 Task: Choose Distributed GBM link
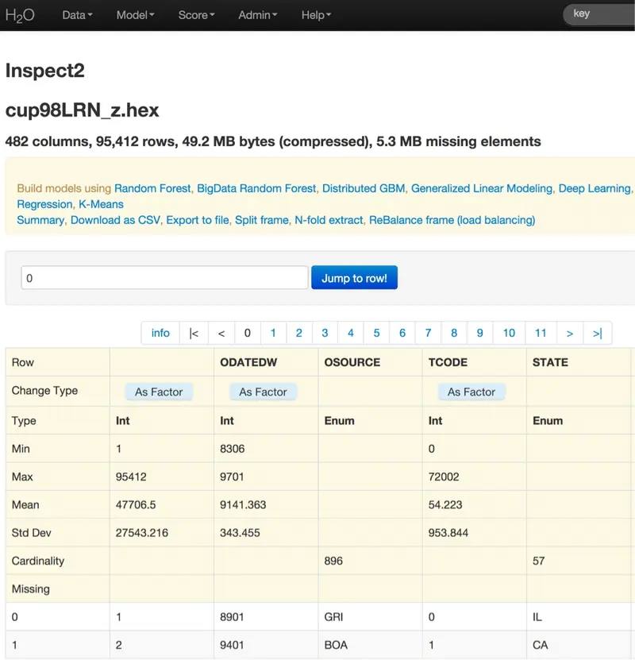point(364,188)
